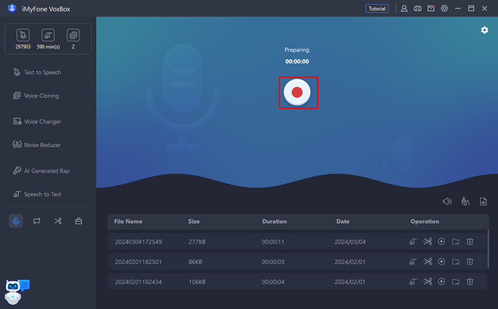The width and height of the screenshot is (498, 309).
Task: Click the iMyFone VoxBox logo
Action: pos(12,9)
